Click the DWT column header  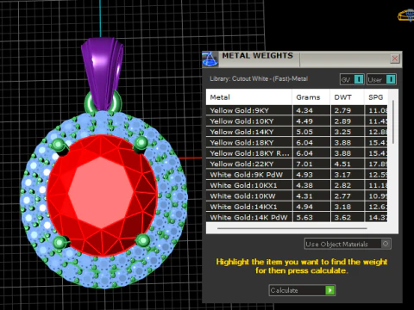click(x=347, y=97)
